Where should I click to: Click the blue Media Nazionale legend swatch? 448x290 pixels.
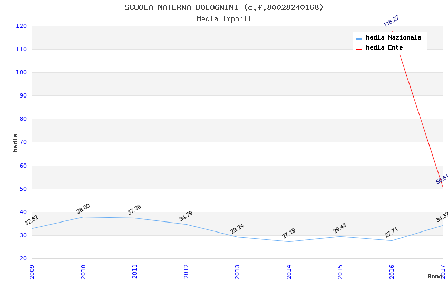pos(358,38)
